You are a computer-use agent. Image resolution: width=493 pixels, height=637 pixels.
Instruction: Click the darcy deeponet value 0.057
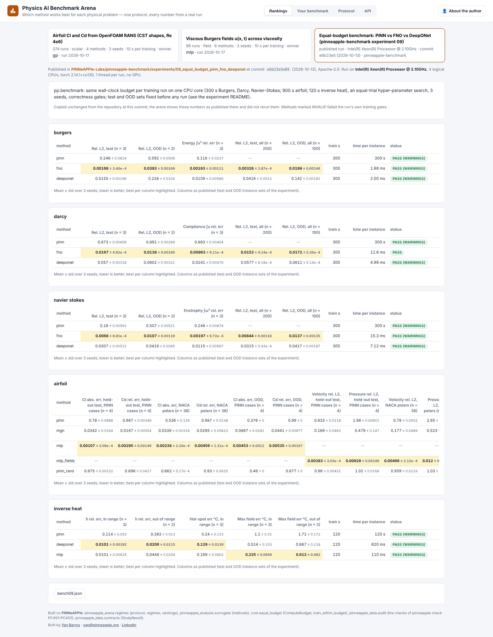pos(103,263)
